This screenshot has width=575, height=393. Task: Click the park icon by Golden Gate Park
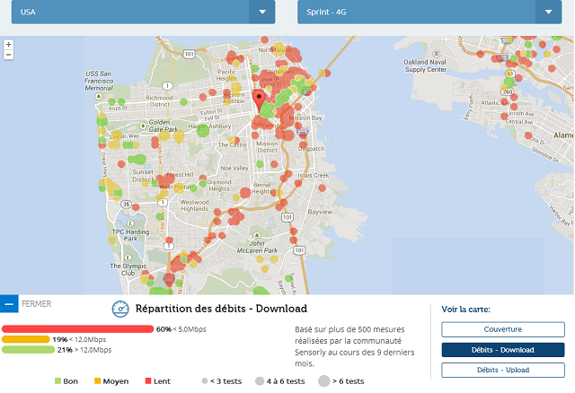[143, 126]
